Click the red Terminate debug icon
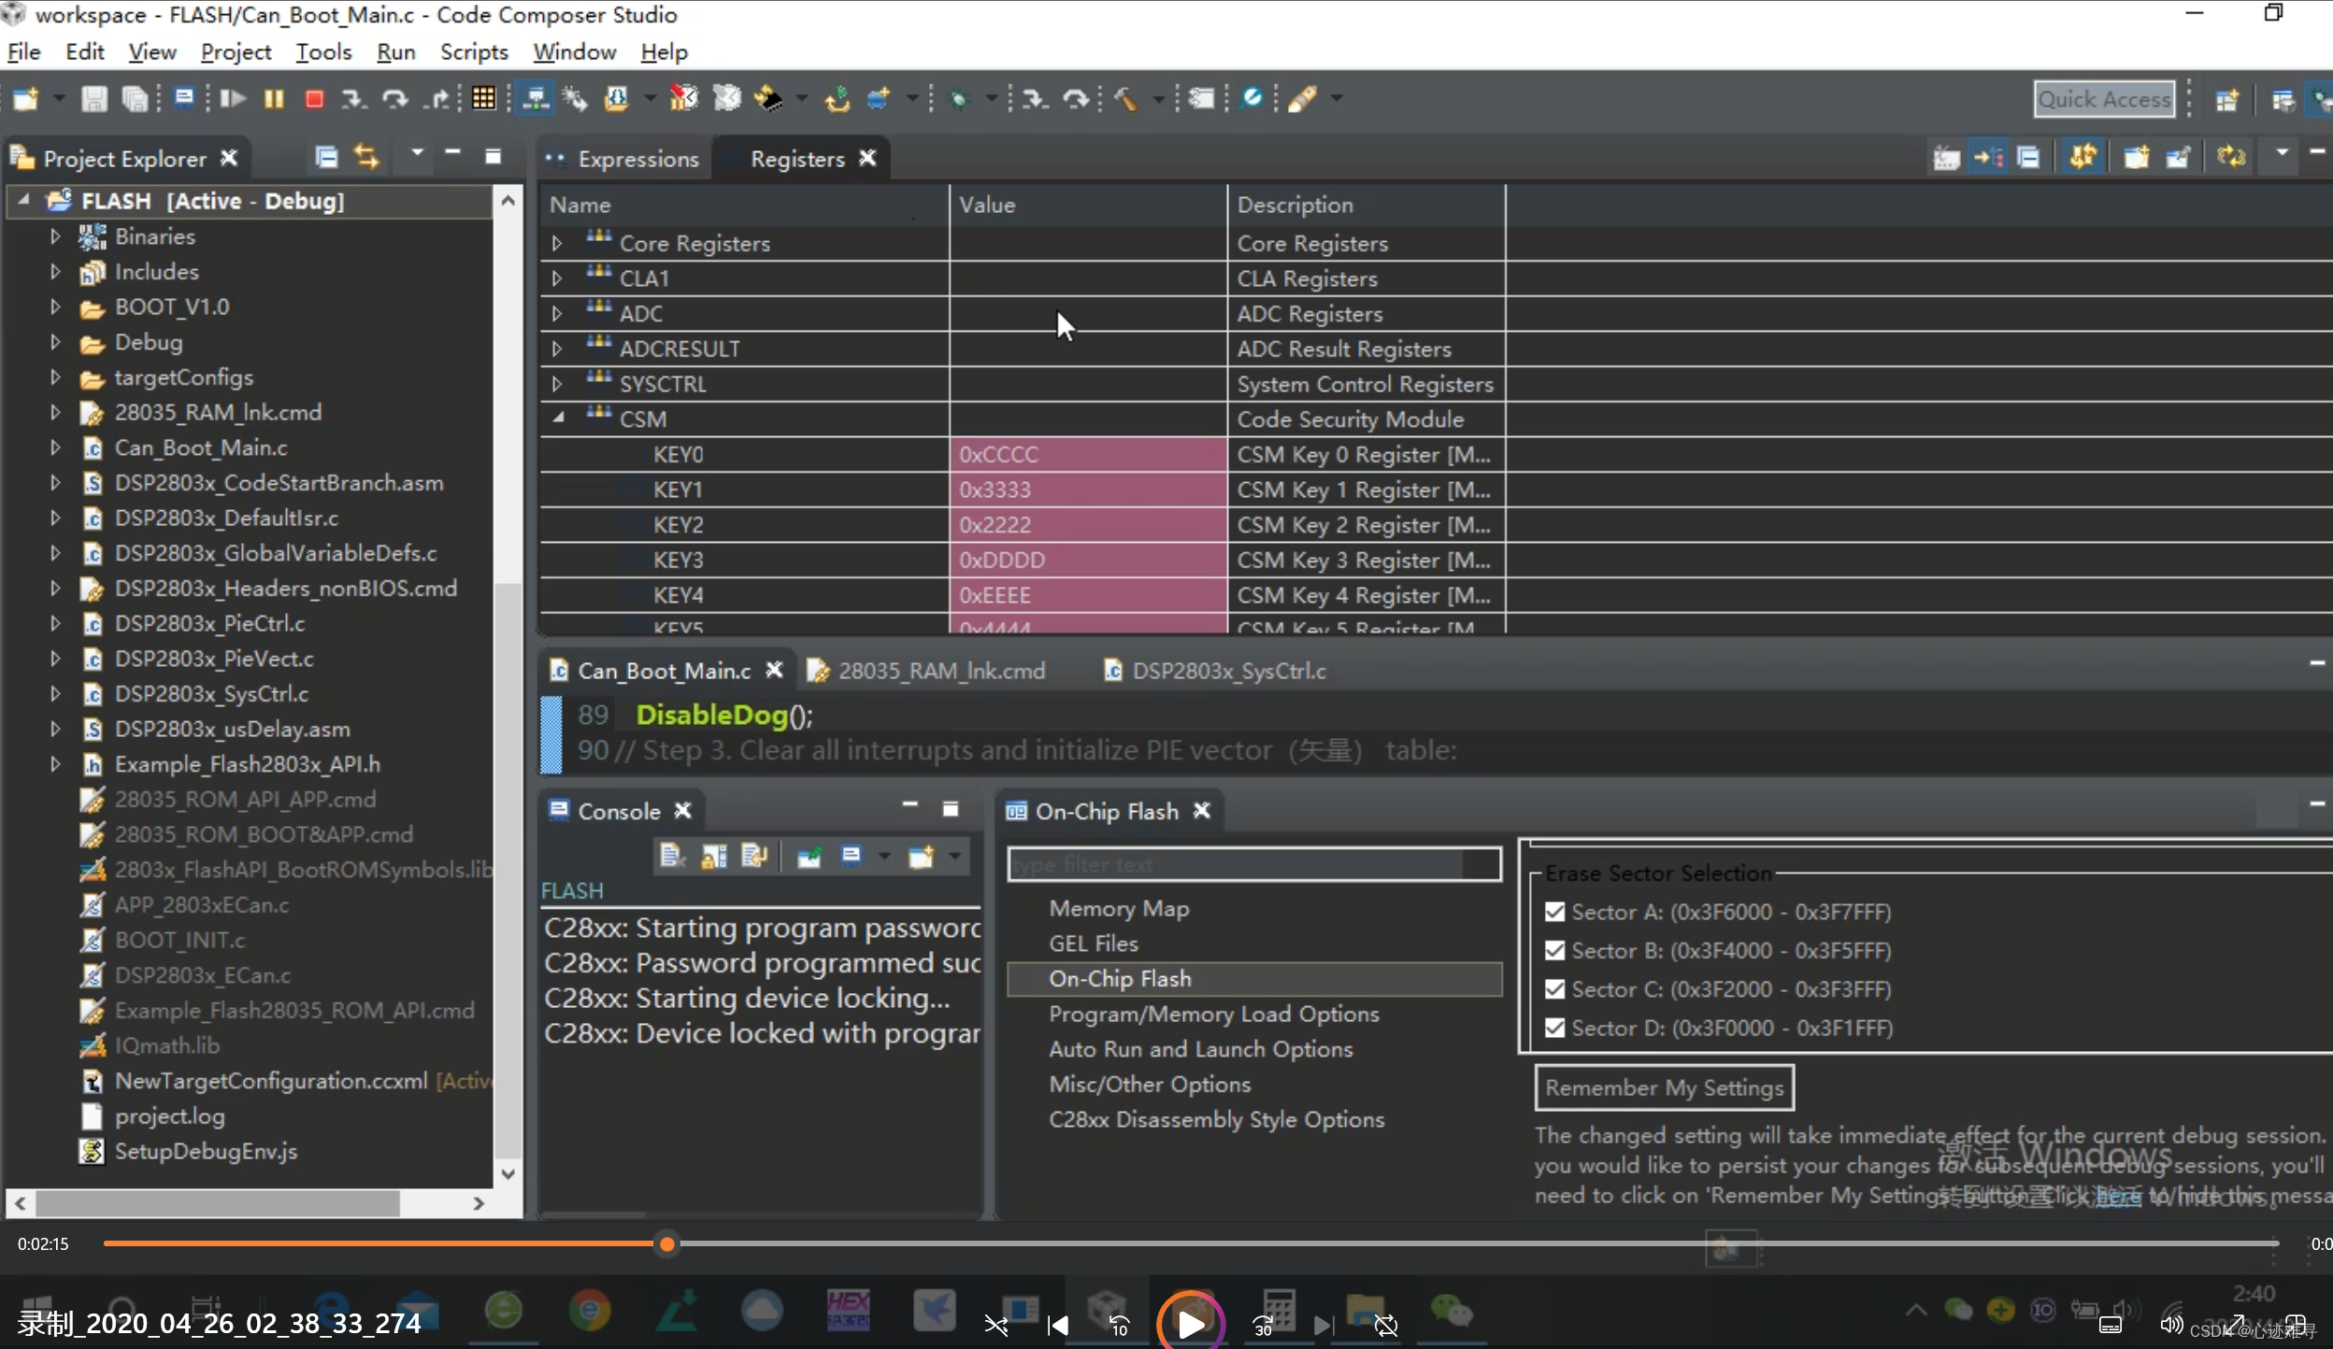2333x1349 pixels. [x=314, y=98]
